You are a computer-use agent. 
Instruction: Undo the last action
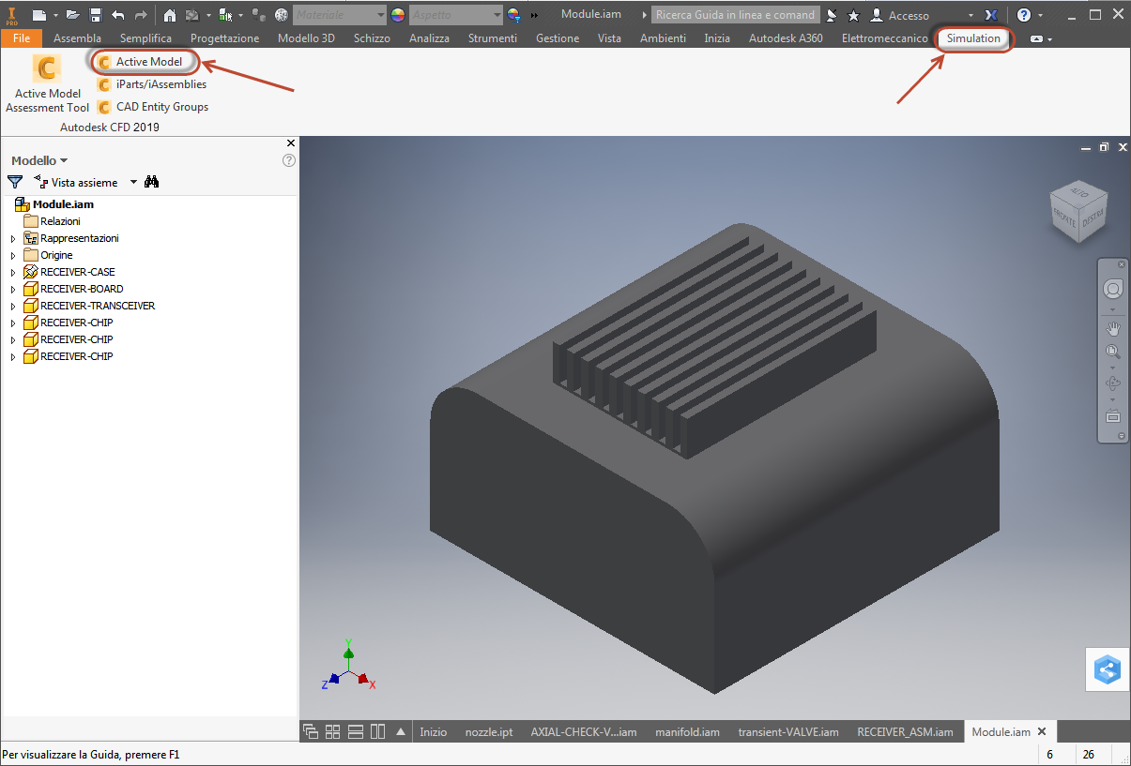coord(117,15)
